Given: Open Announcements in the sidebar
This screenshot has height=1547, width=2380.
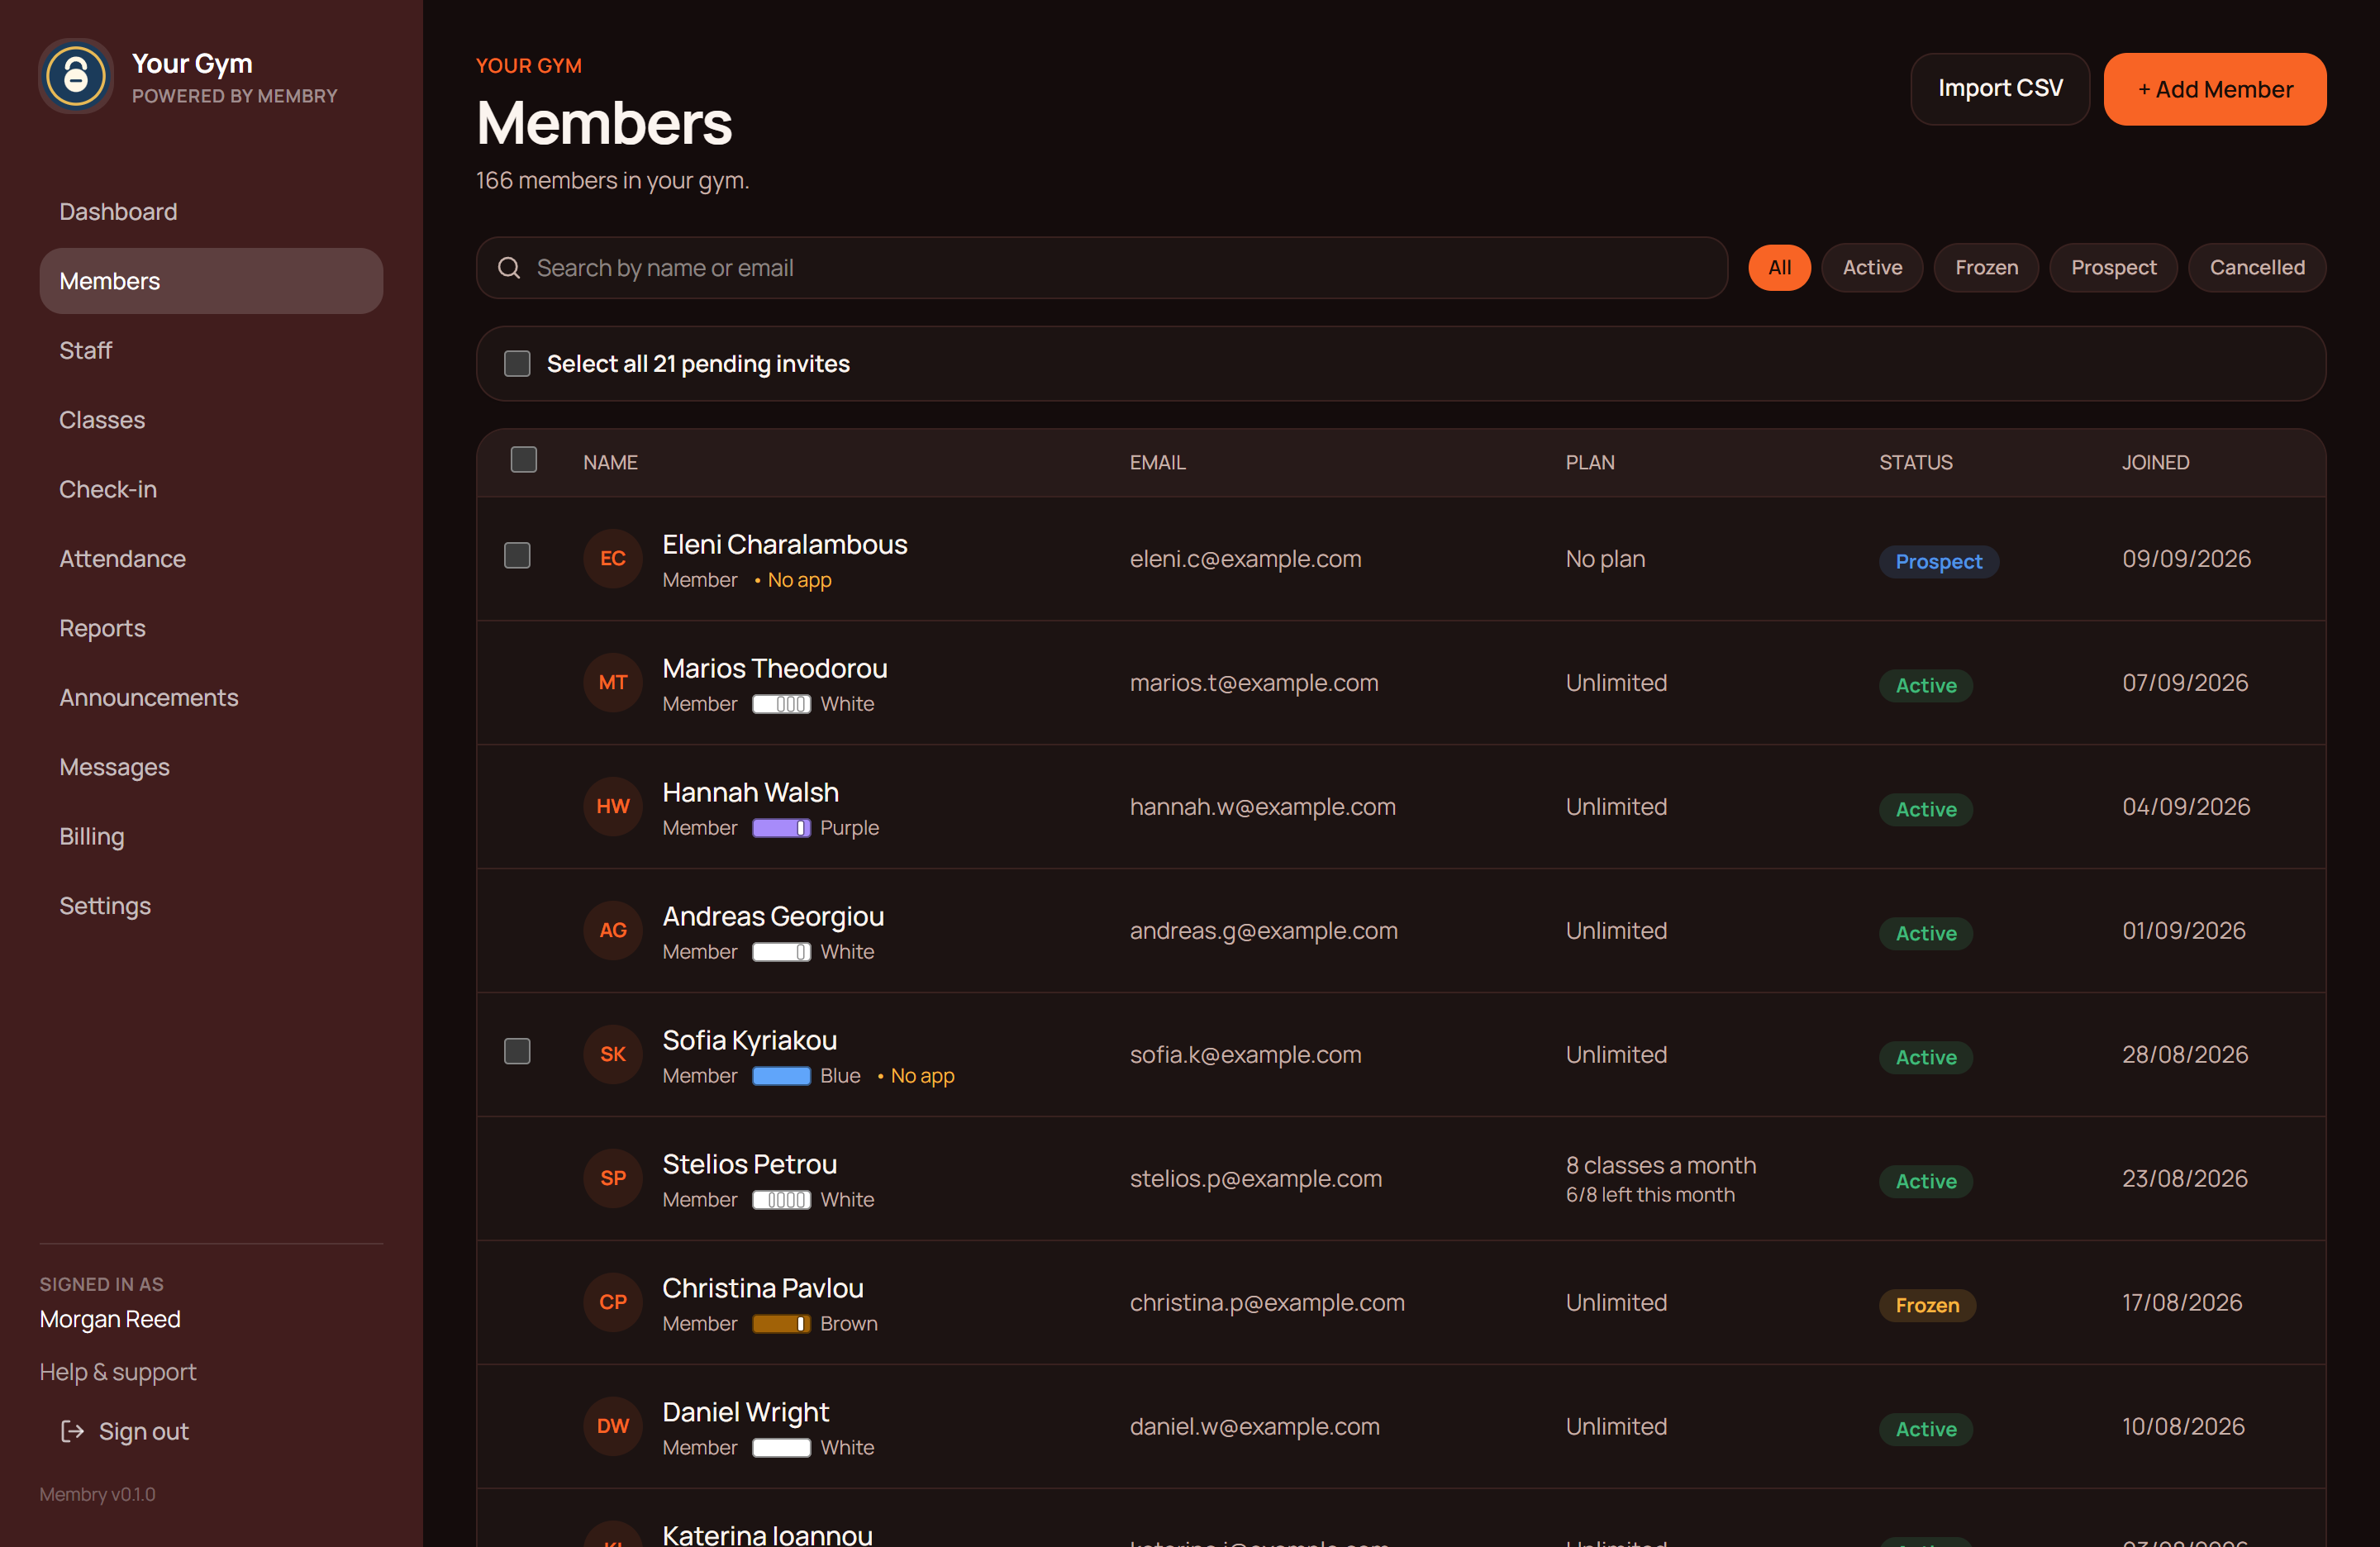Looking at the screenshot, I should pyautogui.click(x=211, y=698).
